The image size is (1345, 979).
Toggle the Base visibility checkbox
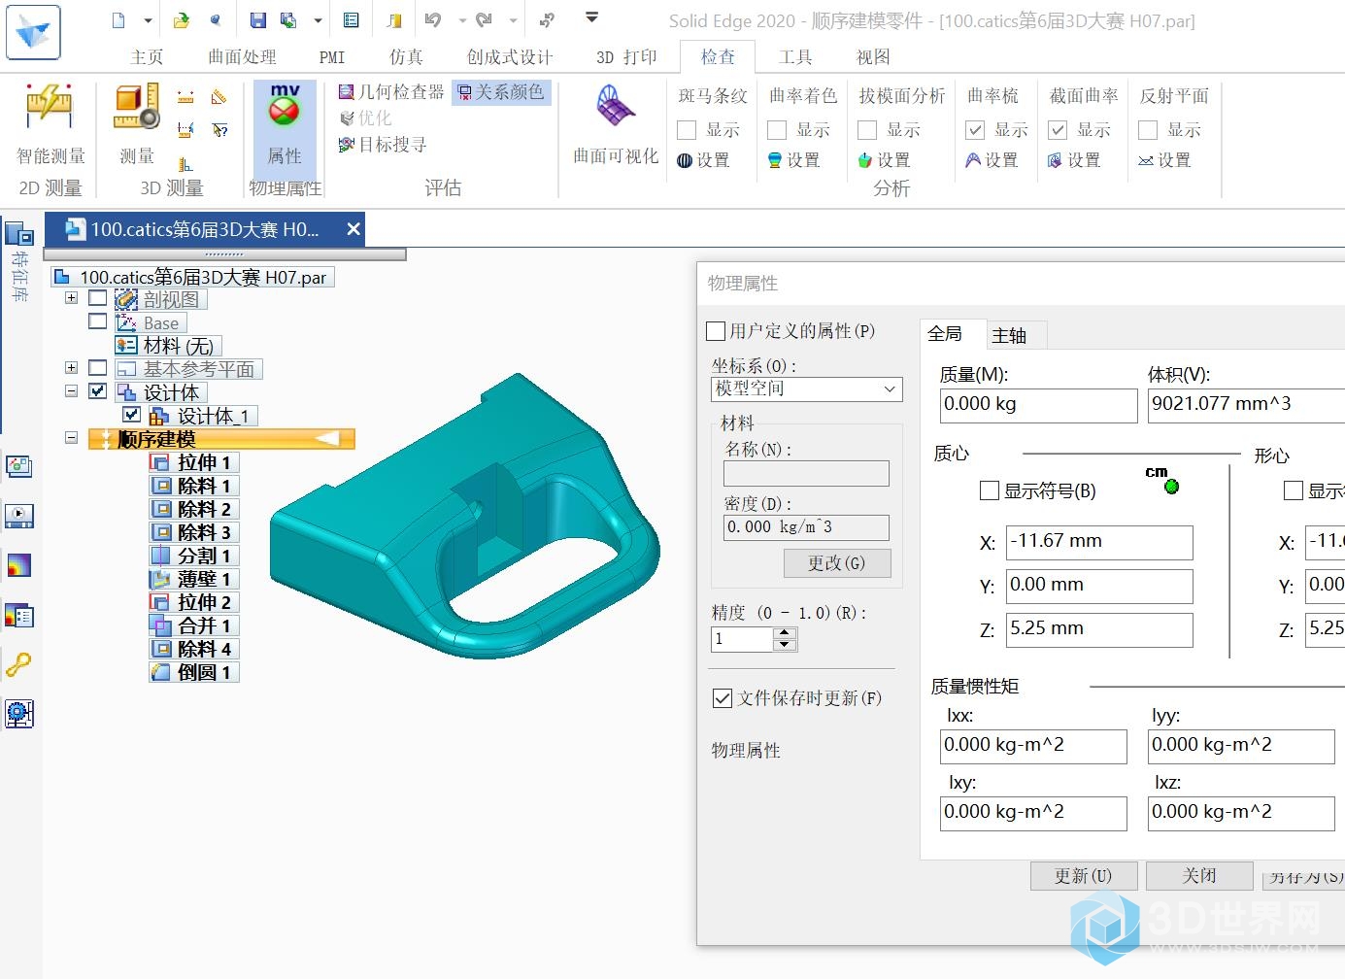pyautogui.click(x=97, y=321)
